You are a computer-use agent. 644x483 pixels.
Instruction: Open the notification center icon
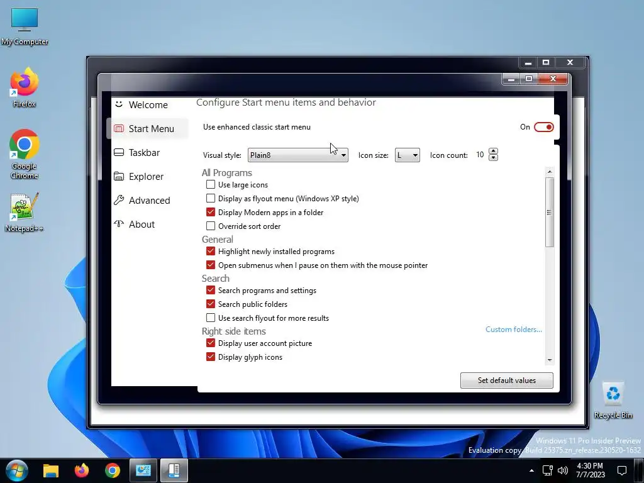click(622, 470)
